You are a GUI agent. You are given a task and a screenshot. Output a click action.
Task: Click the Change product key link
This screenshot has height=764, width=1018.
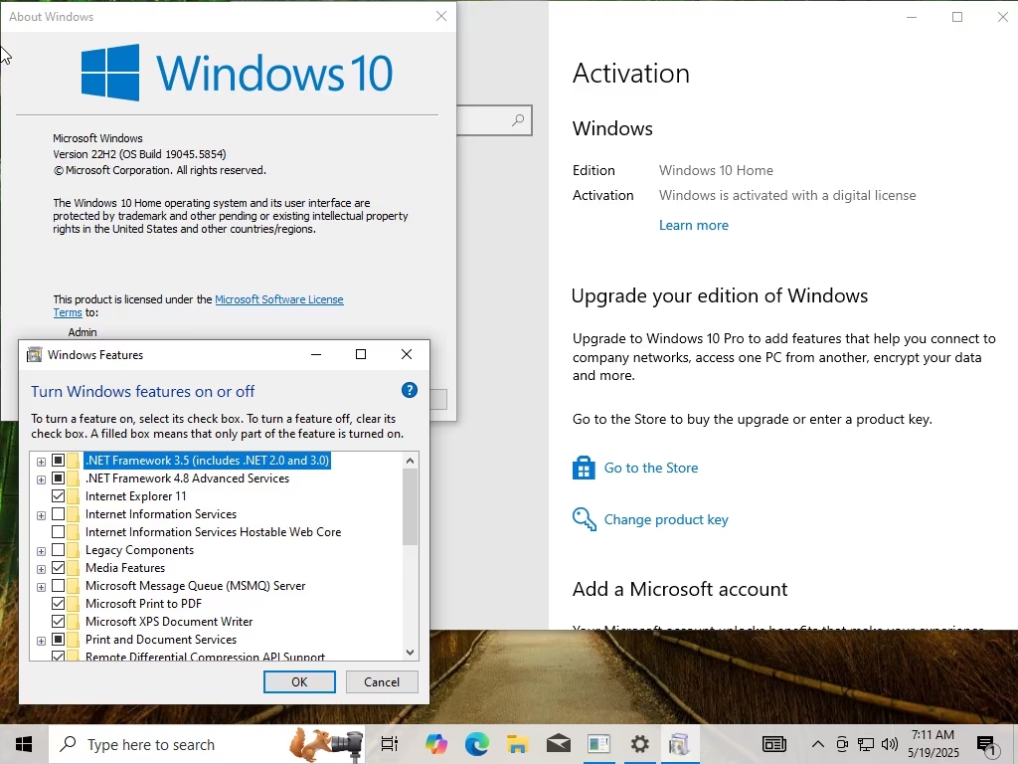tap(666, 519)
